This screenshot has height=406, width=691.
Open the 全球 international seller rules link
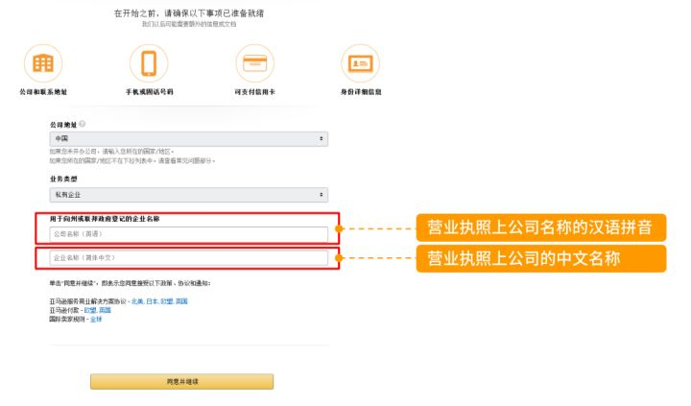click(x=96, y=319)
